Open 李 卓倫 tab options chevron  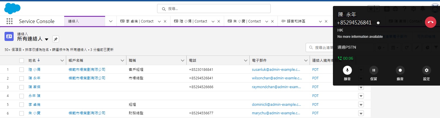coord(159,21)
